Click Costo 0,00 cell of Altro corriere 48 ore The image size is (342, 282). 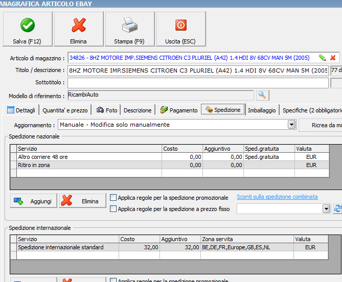182,157
